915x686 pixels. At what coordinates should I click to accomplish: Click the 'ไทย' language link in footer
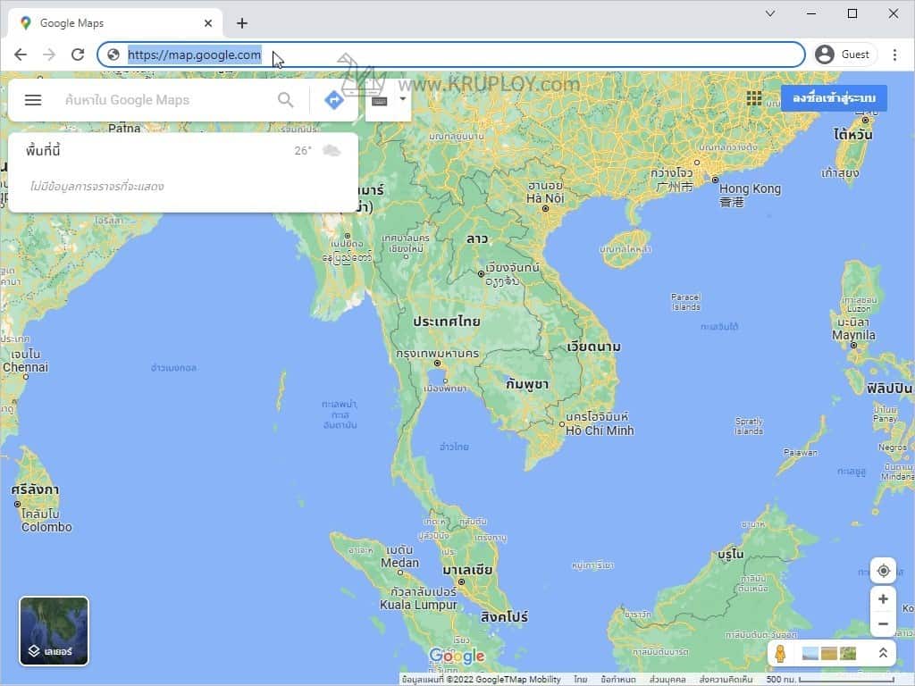(x=580, y=679)
